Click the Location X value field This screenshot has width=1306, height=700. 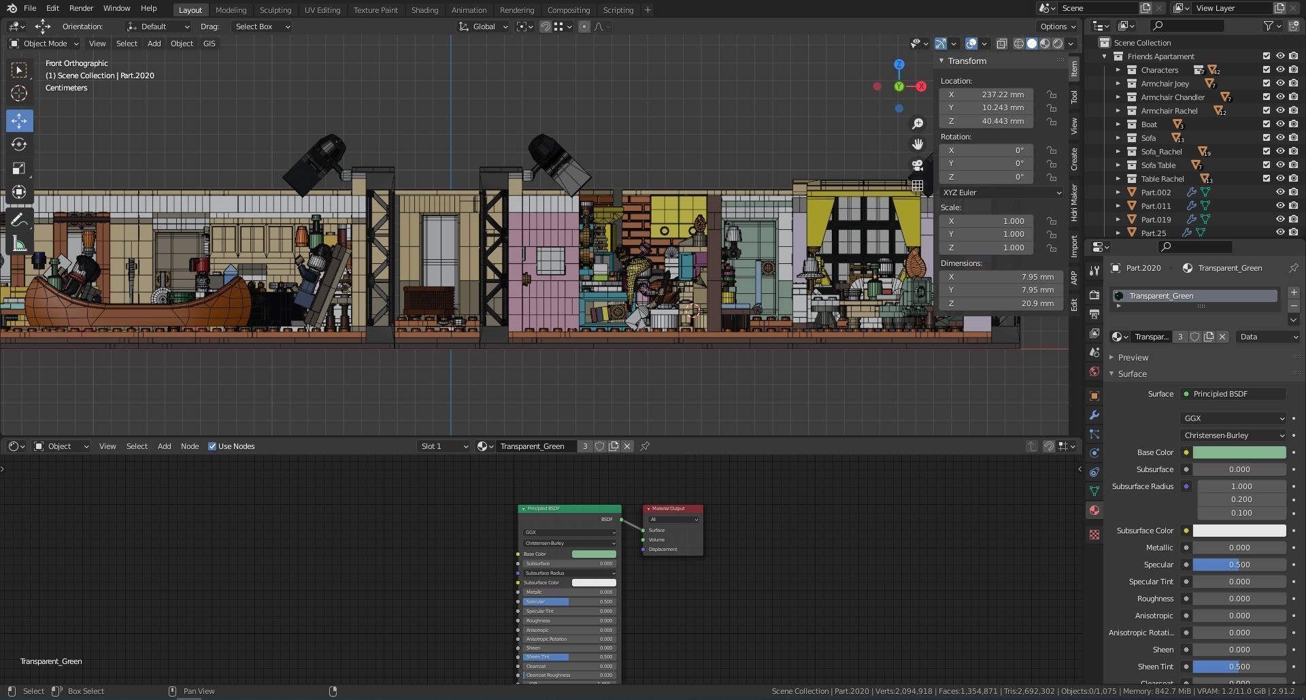(986, 95)
